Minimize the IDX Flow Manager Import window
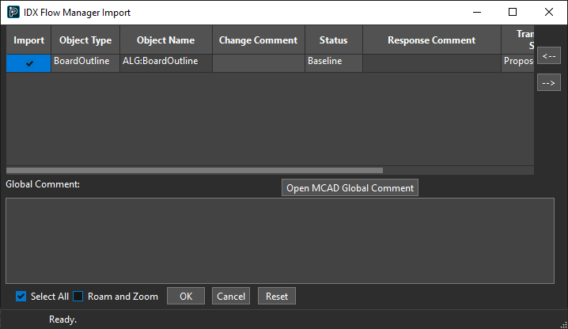Image resolution: width=568 pixels, height=329 pixels. [x=477, y=12]
